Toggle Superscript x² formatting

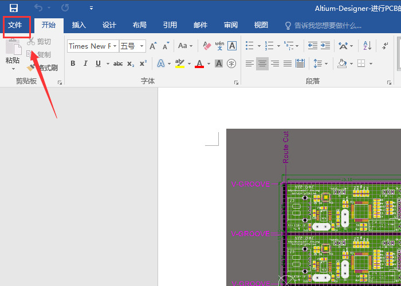pyautogui.click(x=143, y=63)
